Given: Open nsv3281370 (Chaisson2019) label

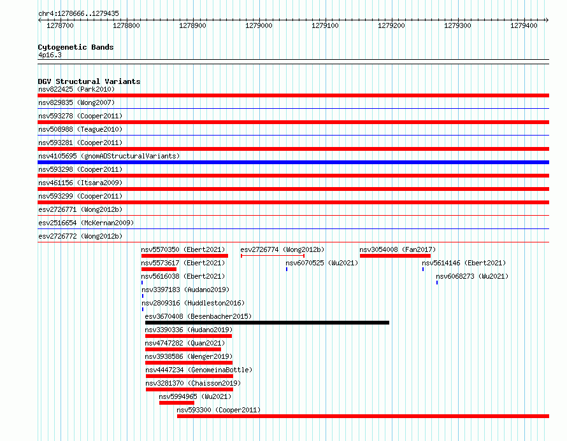Looking at the screenshot, I should [193, 383].
